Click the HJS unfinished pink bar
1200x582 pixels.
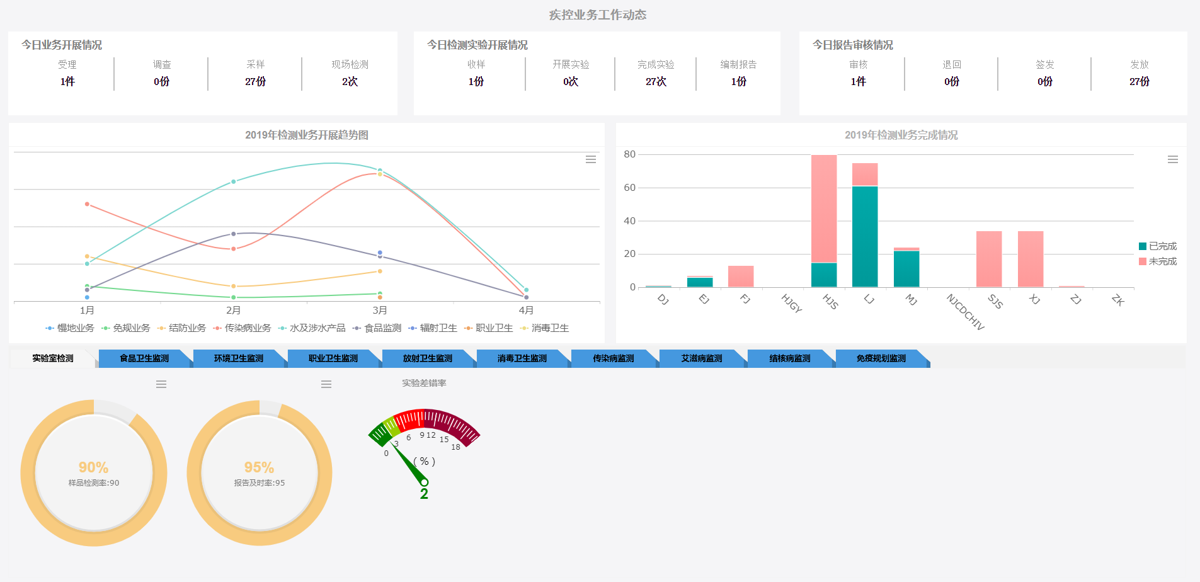[824, 208]
